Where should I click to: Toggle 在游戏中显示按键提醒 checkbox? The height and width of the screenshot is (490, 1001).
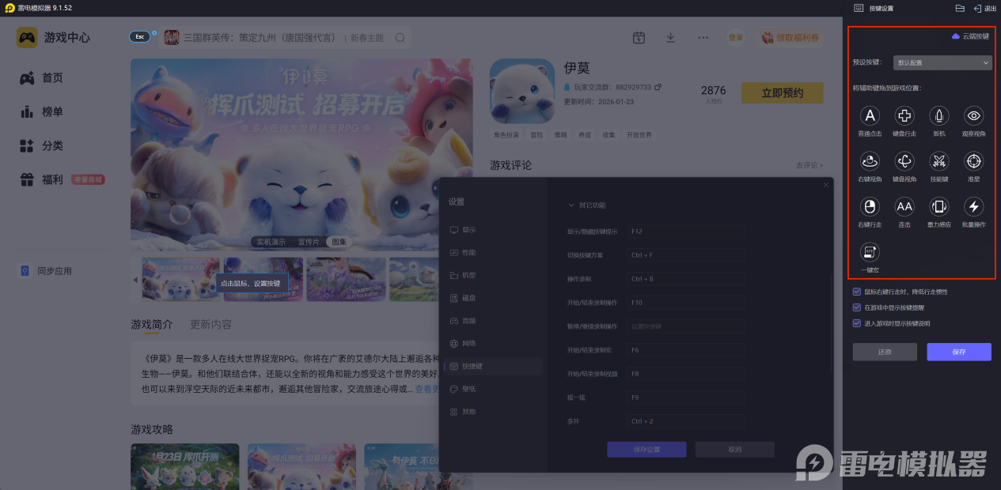pos(857,307)
